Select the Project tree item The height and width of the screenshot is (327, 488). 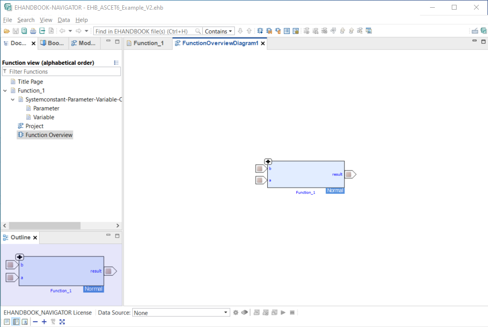(34, 126)
